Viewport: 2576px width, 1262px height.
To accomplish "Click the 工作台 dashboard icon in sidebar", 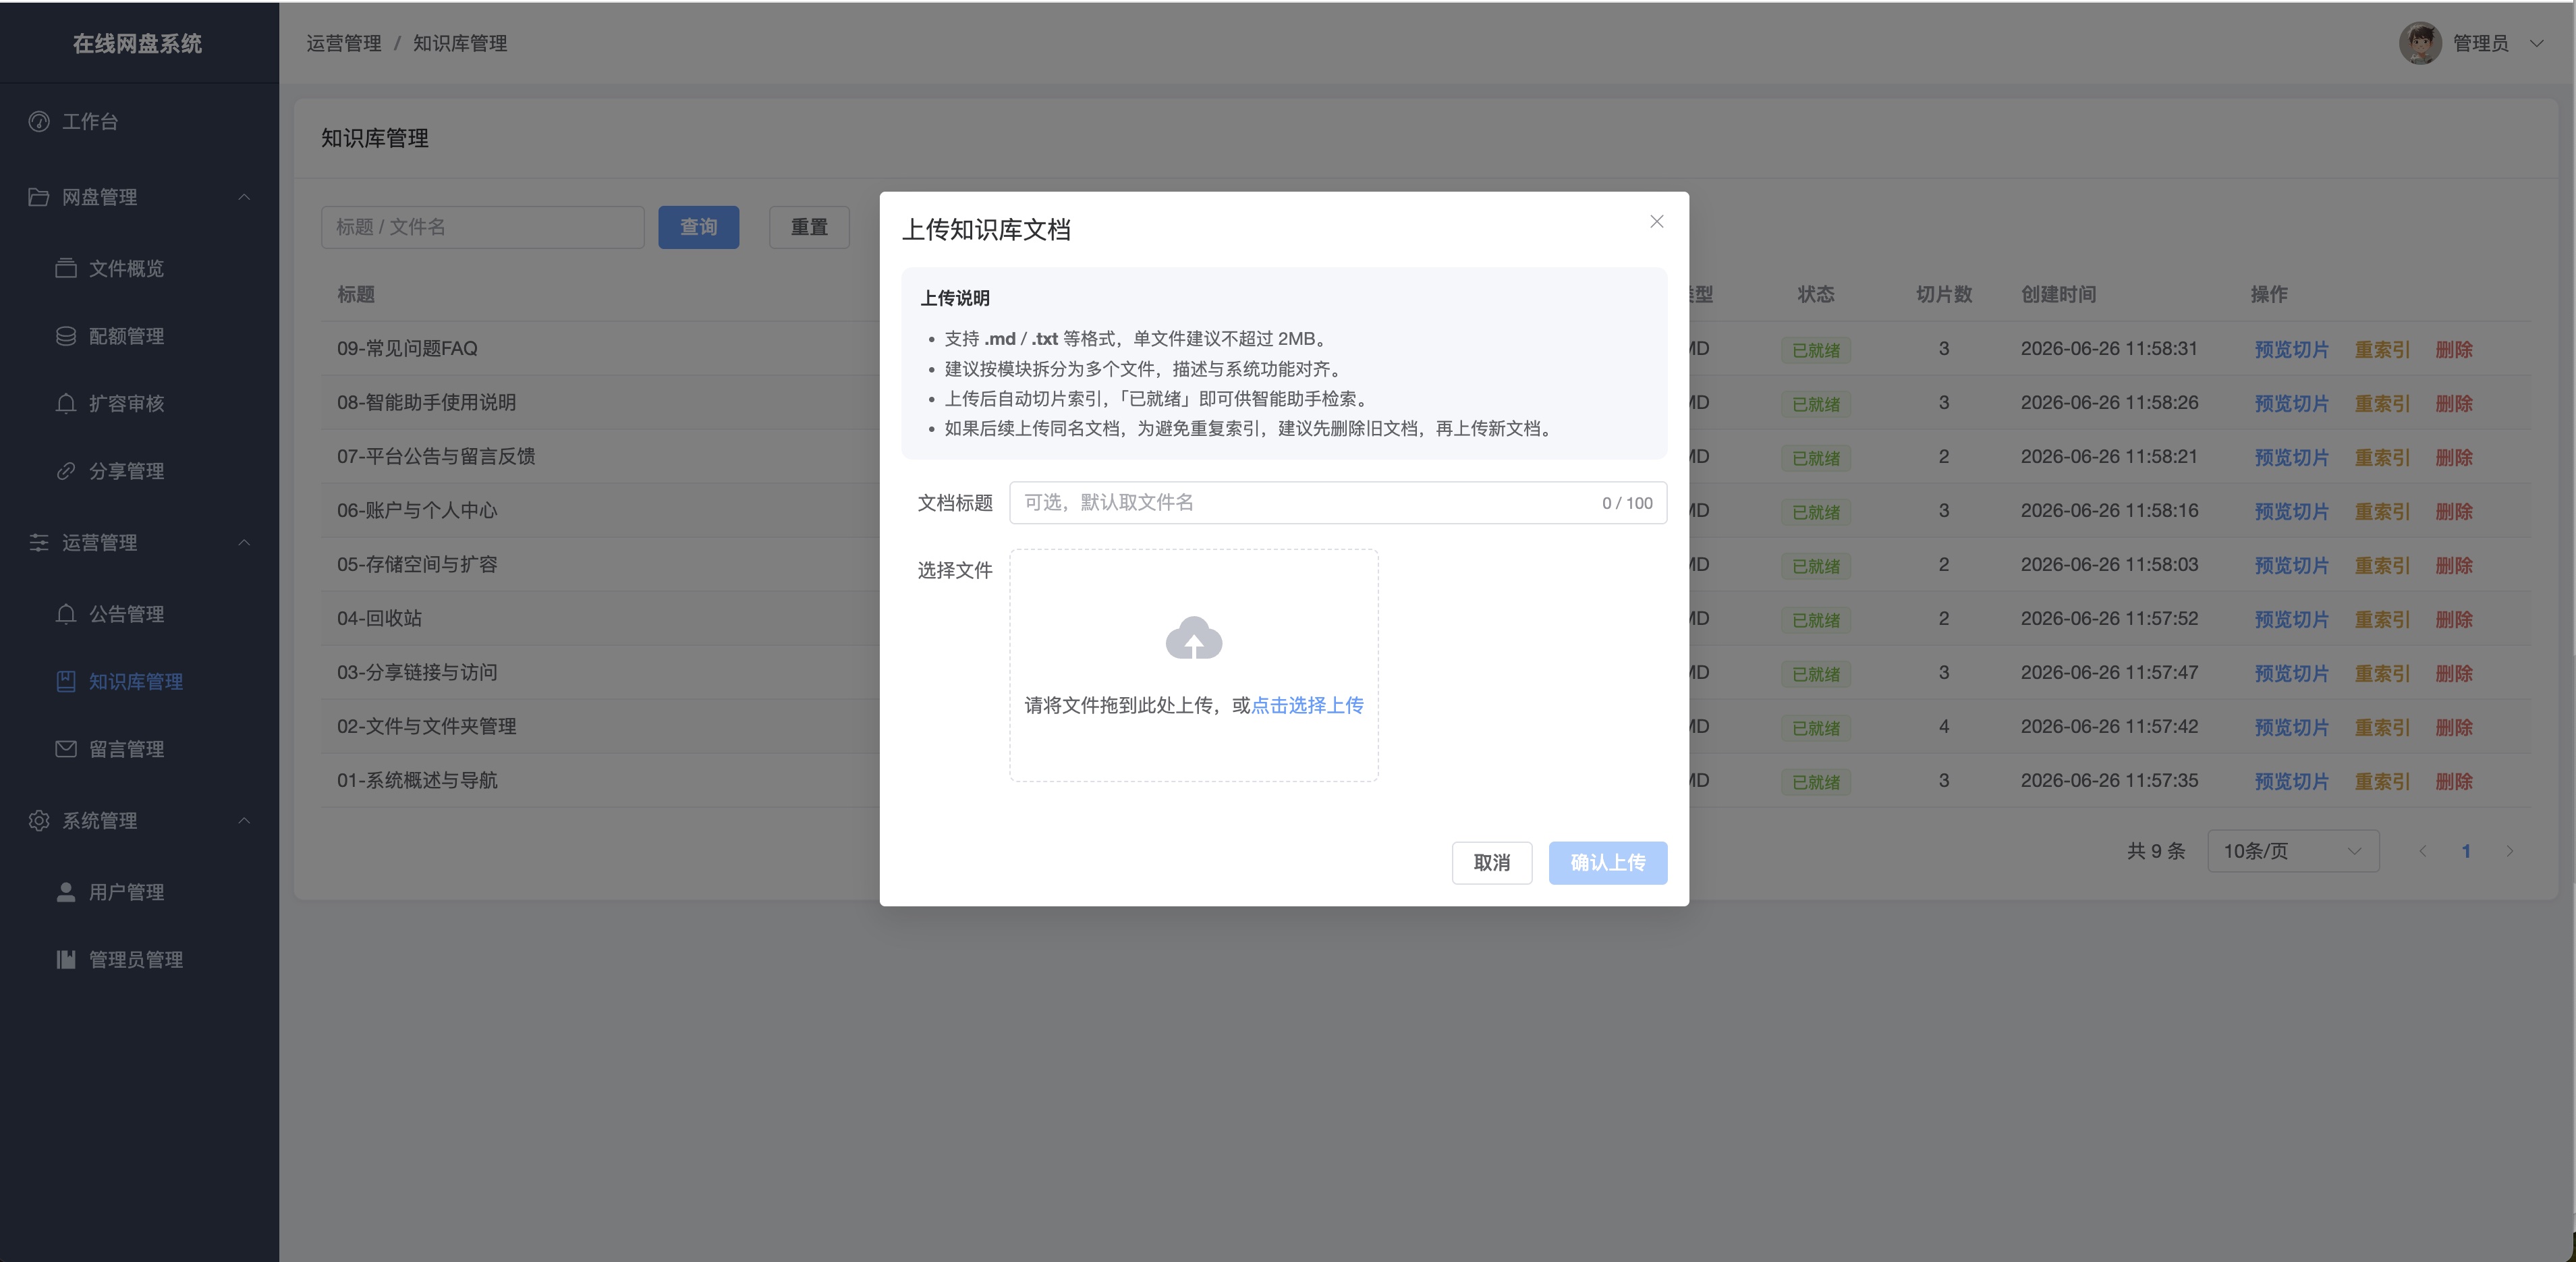I will point(39,121).
